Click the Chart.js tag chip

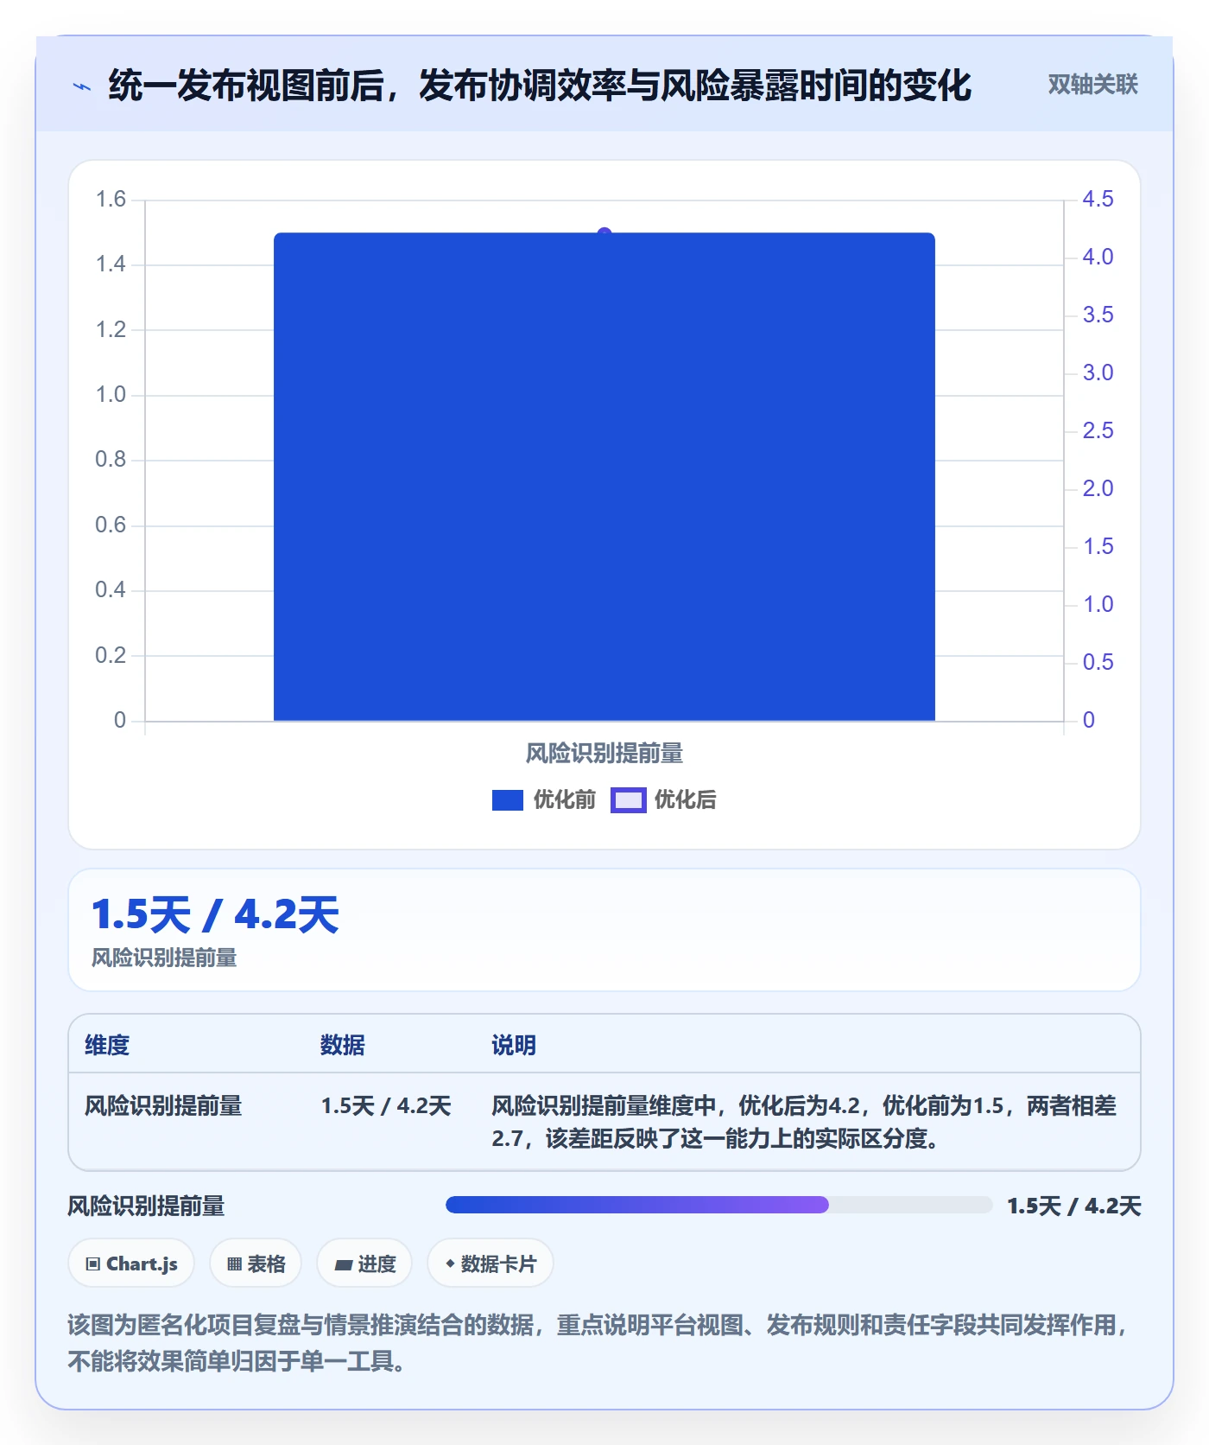(131, 1264)
